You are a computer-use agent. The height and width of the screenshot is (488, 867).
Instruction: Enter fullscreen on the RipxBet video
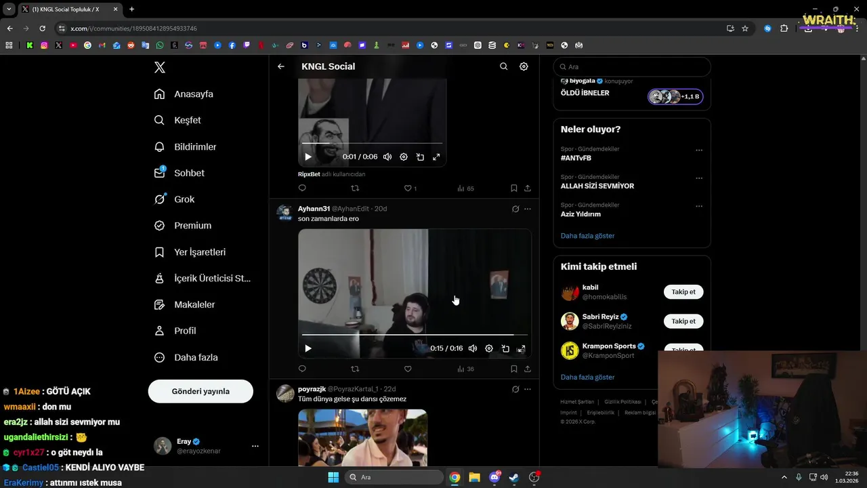point(436,157)
